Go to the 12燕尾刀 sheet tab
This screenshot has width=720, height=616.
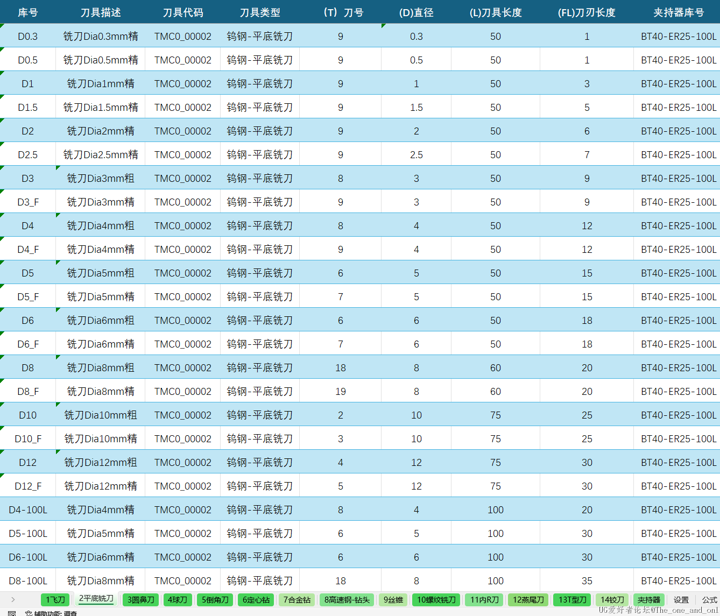pyautogui.click(x=528, y=599)
